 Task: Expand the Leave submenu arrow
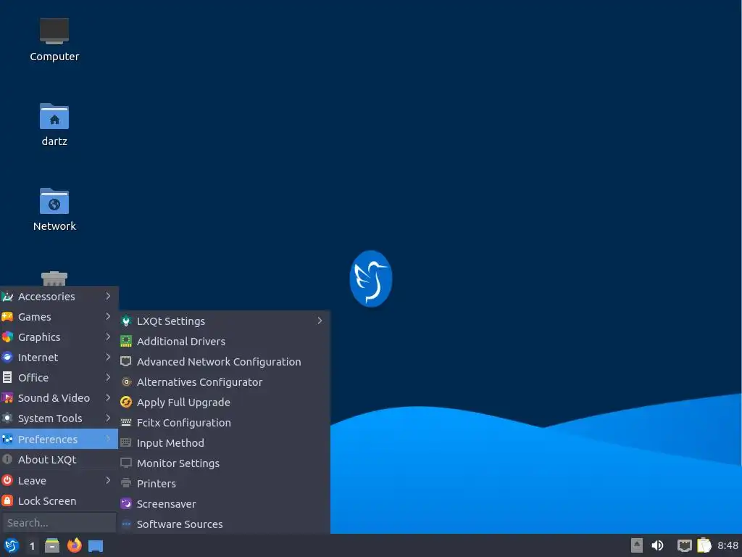(x=108, y=480)
